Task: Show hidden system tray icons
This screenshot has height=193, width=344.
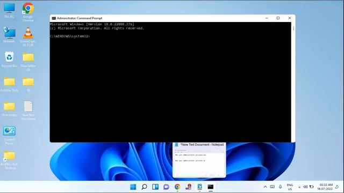Action: [x=265, y=187]
